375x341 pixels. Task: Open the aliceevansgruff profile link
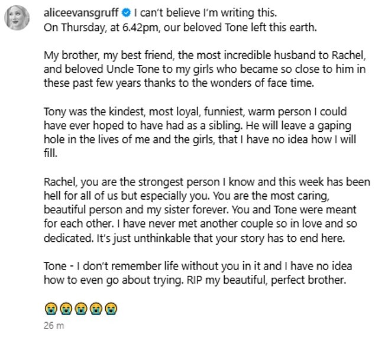point(80,12)
